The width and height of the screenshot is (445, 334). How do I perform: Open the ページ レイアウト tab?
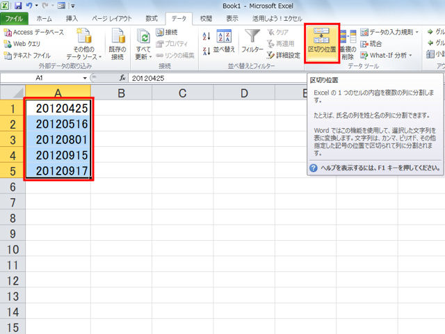[112, 19]
